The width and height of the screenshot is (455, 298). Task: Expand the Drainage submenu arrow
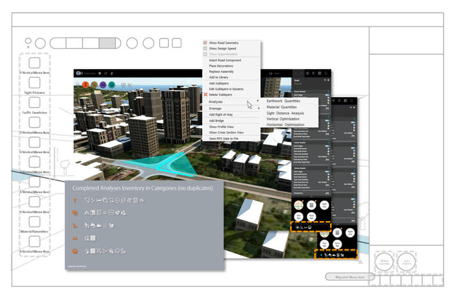pos(258,108)
